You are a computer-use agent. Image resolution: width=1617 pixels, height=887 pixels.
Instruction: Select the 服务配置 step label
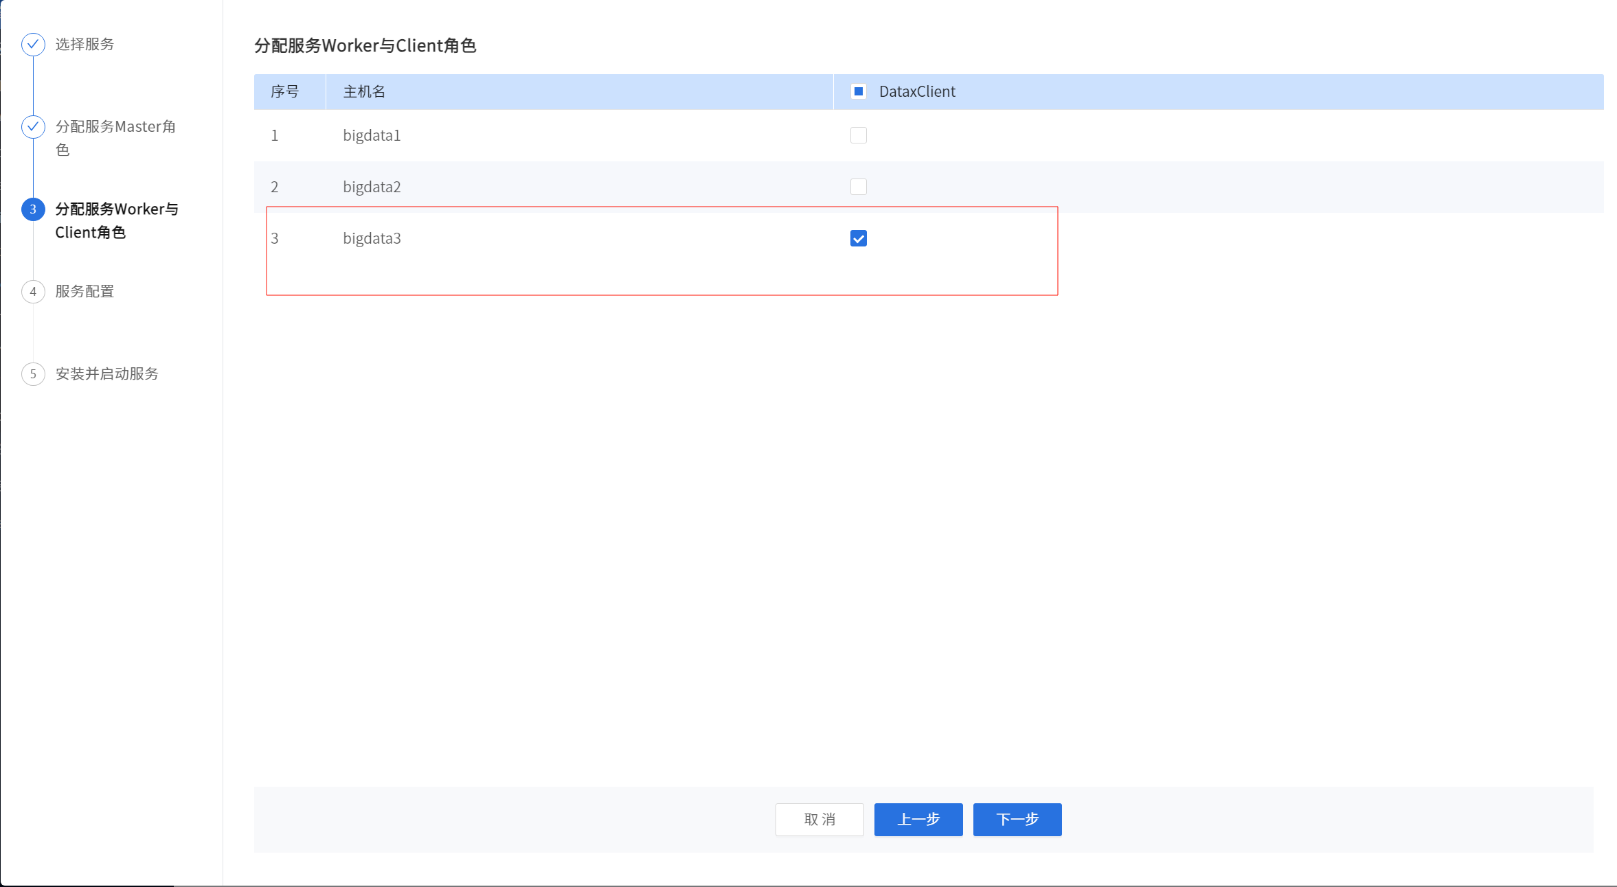(x=84, y=292)
